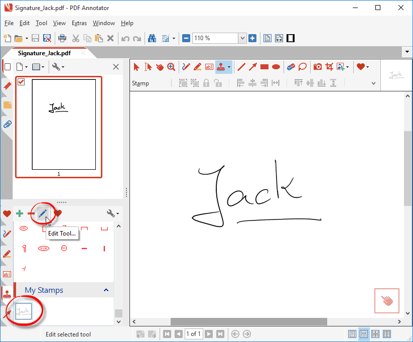This screenshot has width=413, height=342.
Task: Toggle the lock annotations icon
Action: click(206, 83)
